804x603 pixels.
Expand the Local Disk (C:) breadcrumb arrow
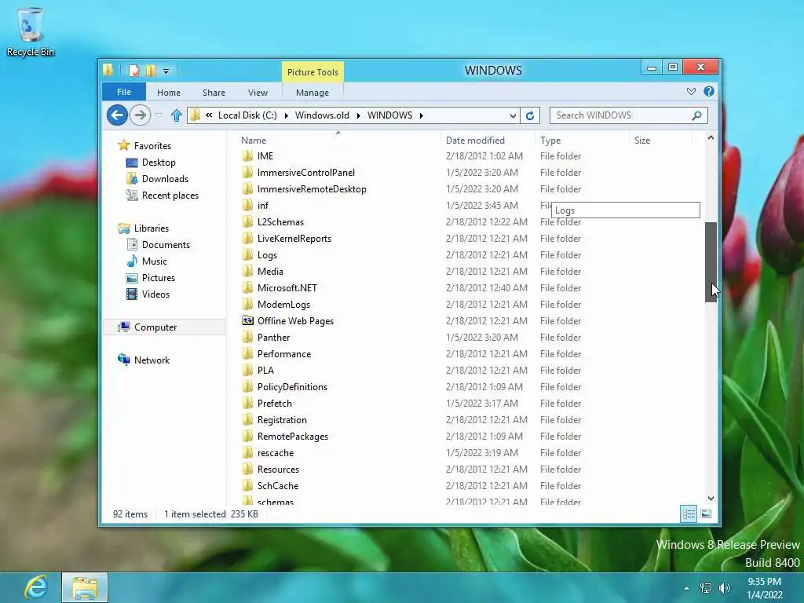[x=286, y=115]
